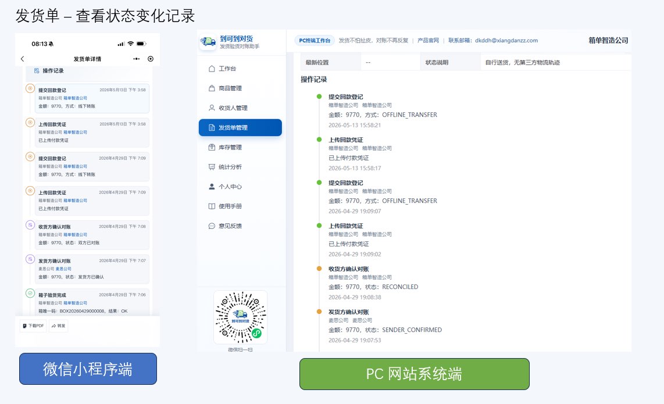Open 商品管理 in the PC sidebar
The image size is (664, 404).
(x=240, y=88)
